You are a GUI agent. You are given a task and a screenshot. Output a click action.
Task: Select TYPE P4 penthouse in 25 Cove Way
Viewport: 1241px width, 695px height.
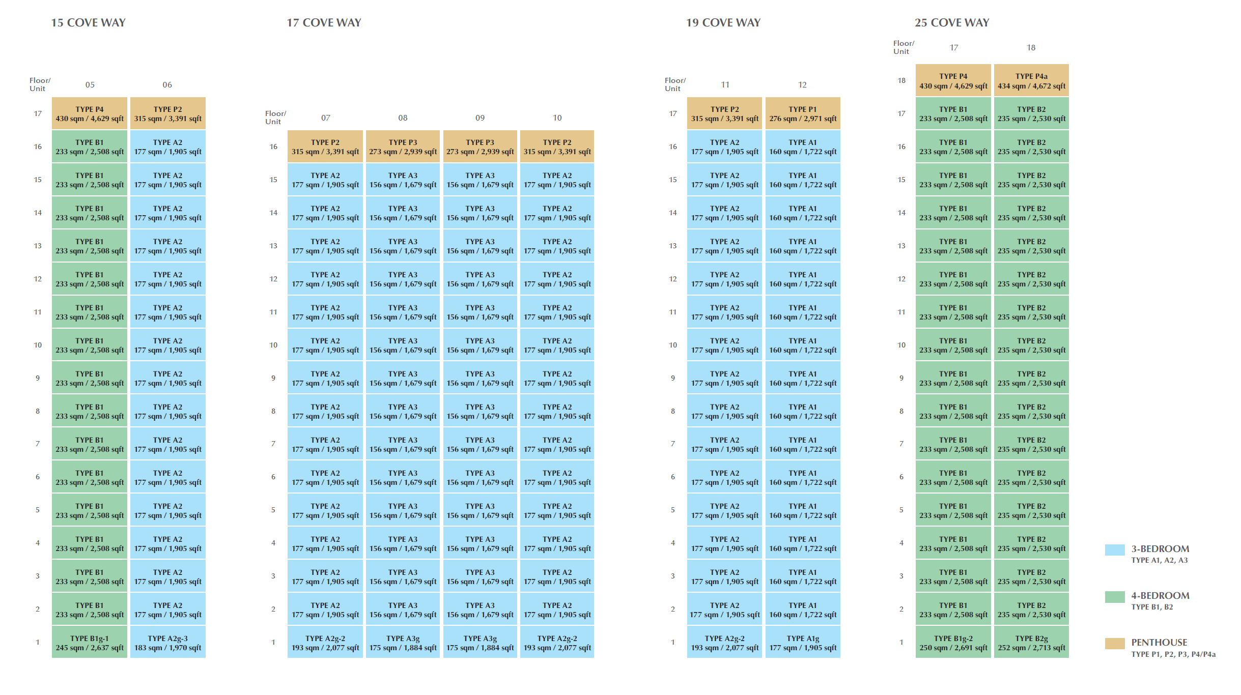click(x=953, y=80)
